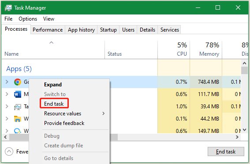Click the Apps (5) group heading
The image size is (250, 164).
19,69
